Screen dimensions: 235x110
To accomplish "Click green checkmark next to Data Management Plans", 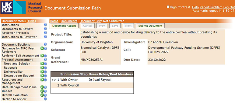I will coord(42,87).
